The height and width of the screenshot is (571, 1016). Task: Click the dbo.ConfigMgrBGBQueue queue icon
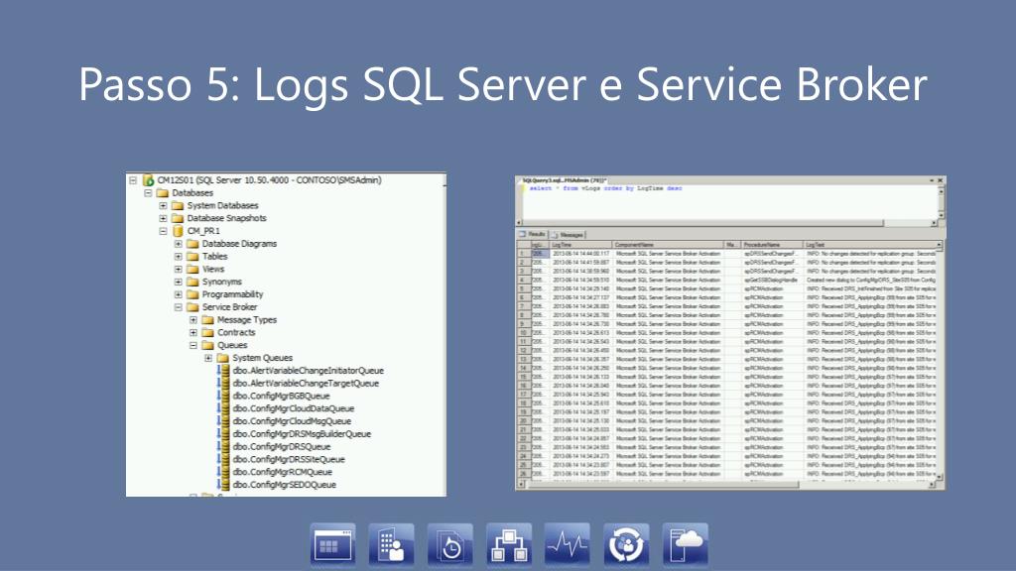[x=223, y=396]
